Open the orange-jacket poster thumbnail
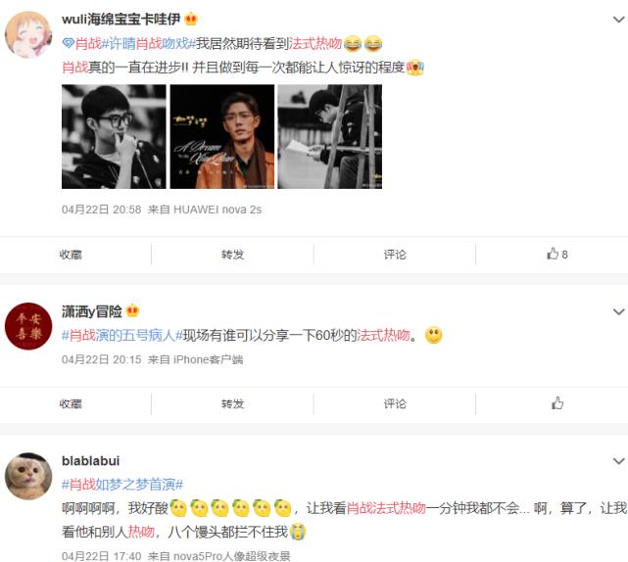Image resolution: width=628 pixels, height=562 pixels. [222, 136]
